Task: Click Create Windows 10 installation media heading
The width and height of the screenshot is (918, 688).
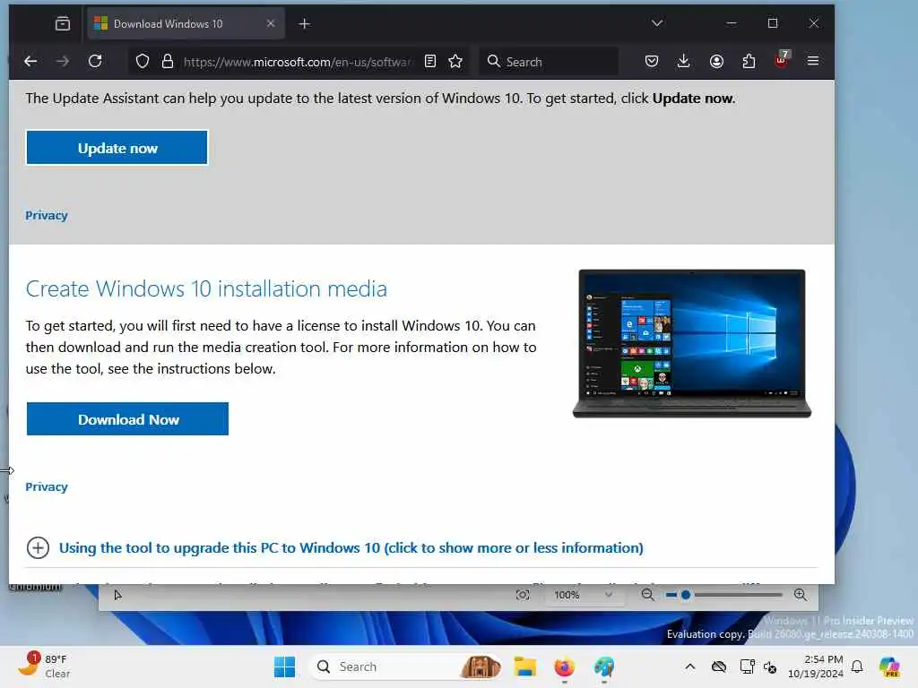Action: pyautogui.click(x=206, y=289)
